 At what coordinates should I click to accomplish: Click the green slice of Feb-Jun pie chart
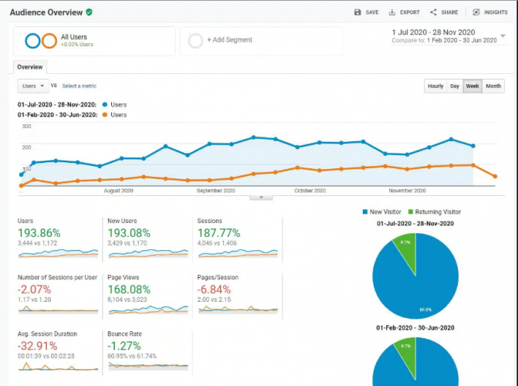pos(407,355)
